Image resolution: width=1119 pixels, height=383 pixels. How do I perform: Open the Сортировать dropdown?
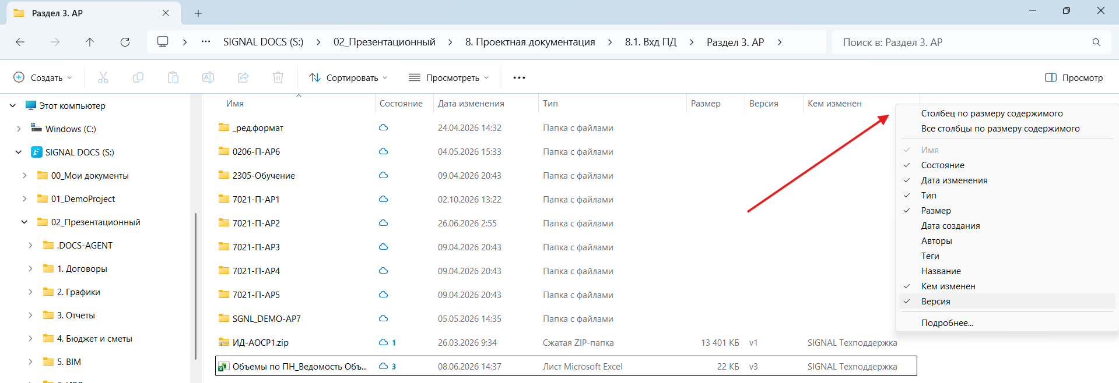coord(348,77)
